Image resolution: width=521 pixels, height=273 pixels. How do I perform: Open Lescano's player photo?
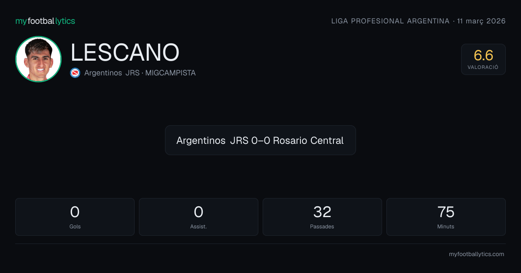click(x=38, y=59)
